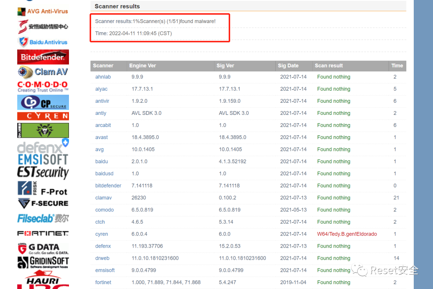The width and height of the screenshot is (433, 289).
Task: Click the F-SECURE logo
Action: (43, 203)
